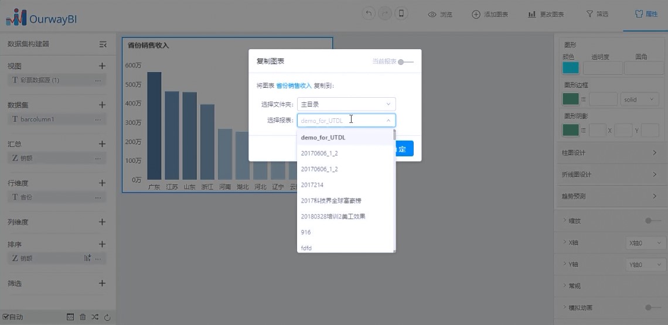Select 2017214 from the report list
Viewport: 668px width, 325px height.
(312, 184)
